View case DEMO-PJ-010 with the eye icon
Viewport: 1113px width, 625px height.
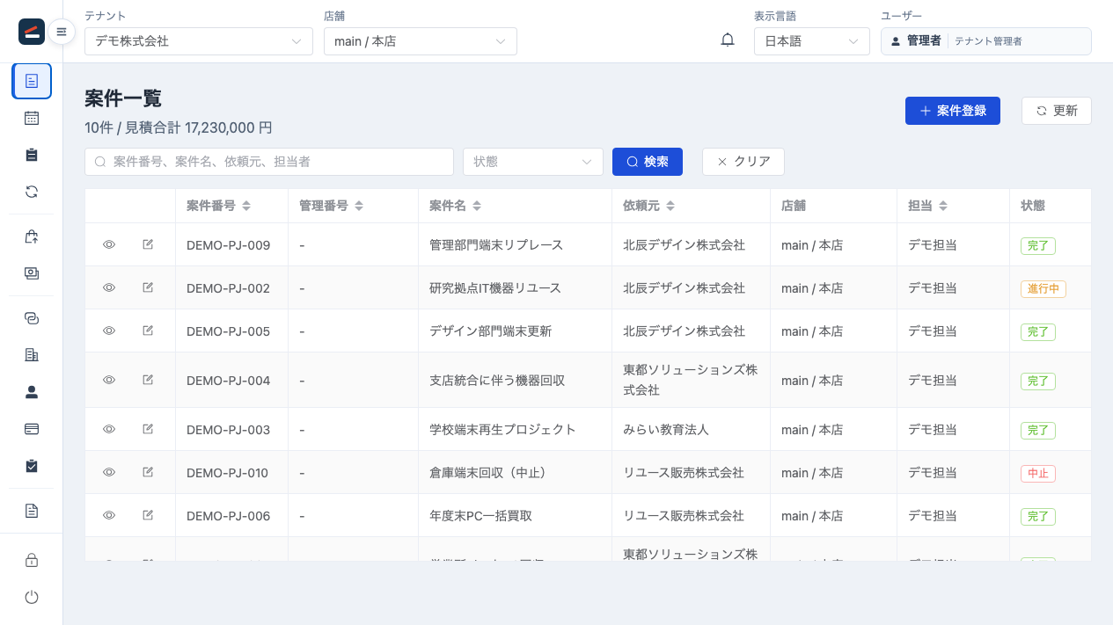coord(109,472)
